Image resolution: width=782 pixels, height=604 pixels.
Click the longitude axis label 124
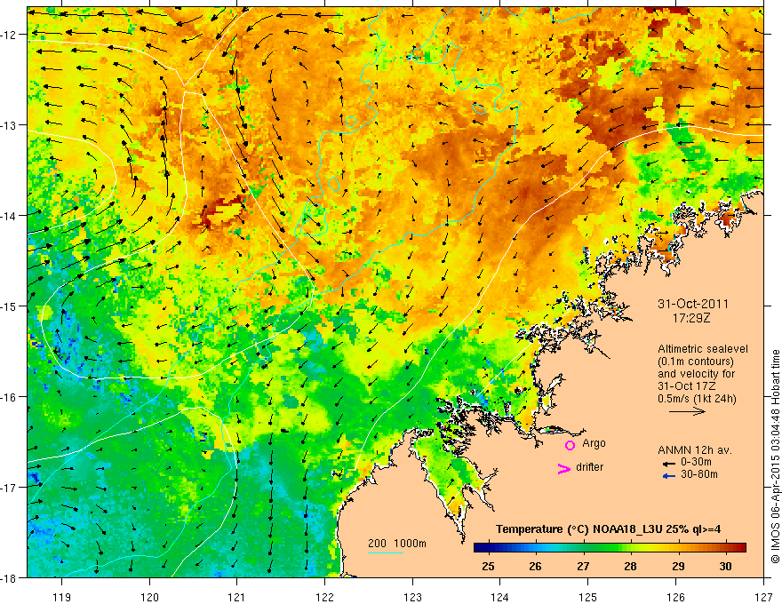point(500,597)
